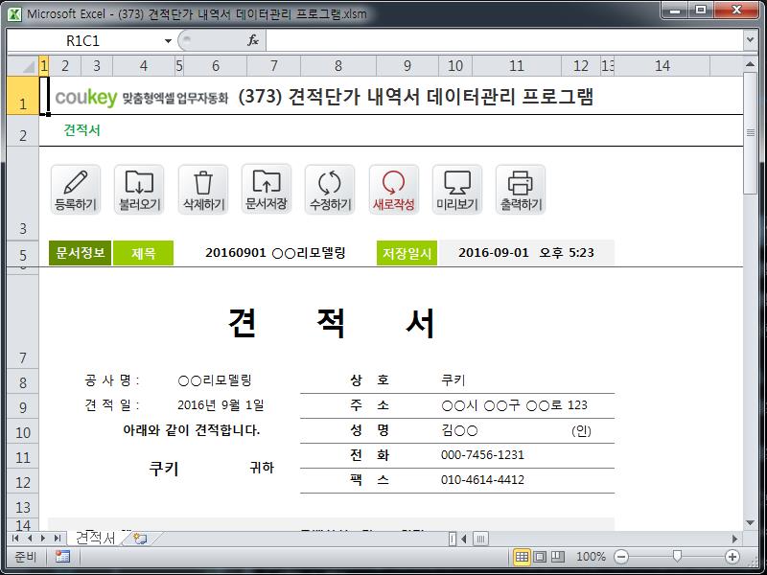767x575 pixels.
Task: Click the 귀하 cell
Action: pos(262,468)
